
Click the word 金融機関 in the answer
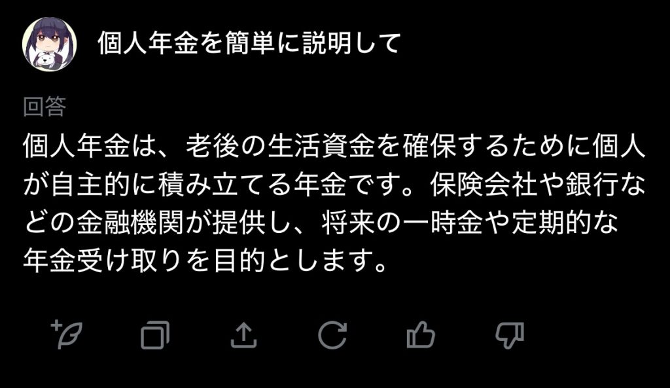[131, 222]
